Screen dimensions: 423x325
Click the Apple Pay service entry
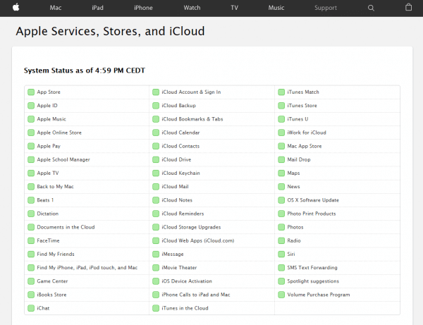pyautogui.click(x=49, y=146)
